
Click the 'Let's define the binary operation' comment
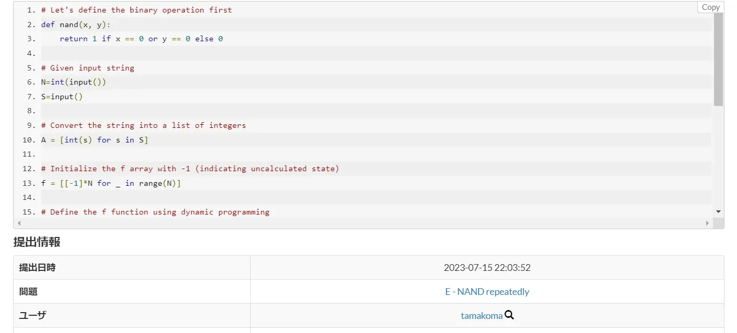click(x=136, y=10)
